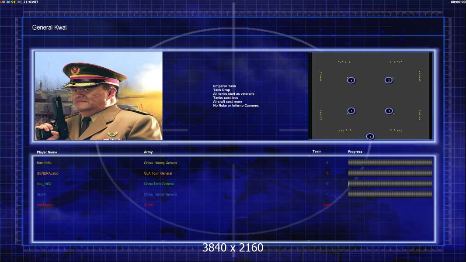The width and height of the screenshot is (466, 262).
Task: Click the dark map preview area
Action: 370,96
